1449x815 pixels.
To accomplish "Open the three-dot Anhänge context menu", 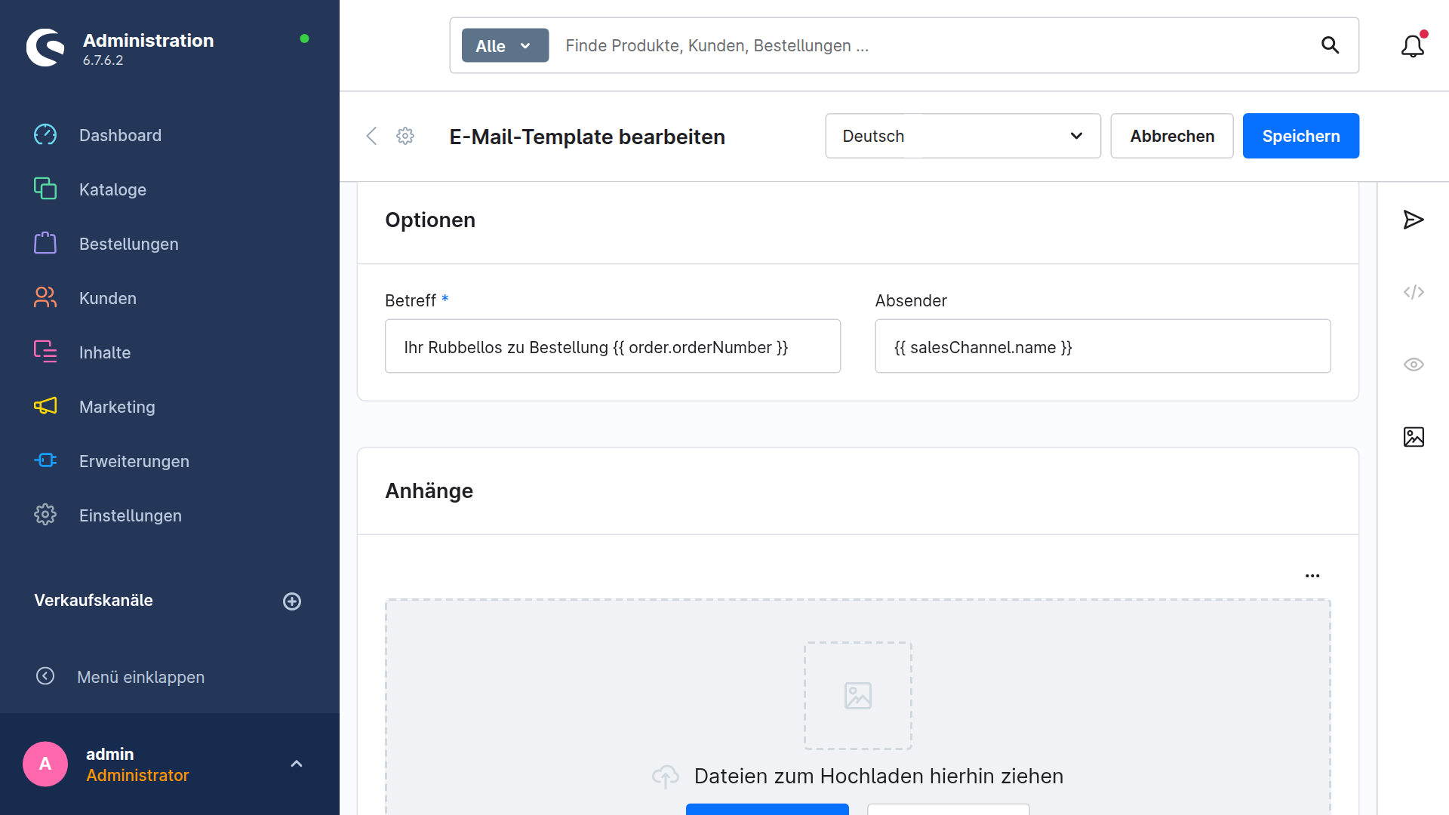I will click(1312, 576).
